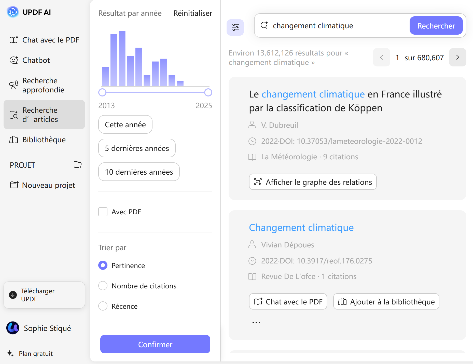Click Ajouter à la bibliothèque button
Viewport: 473px width, 364px height.
pos(386,301)
